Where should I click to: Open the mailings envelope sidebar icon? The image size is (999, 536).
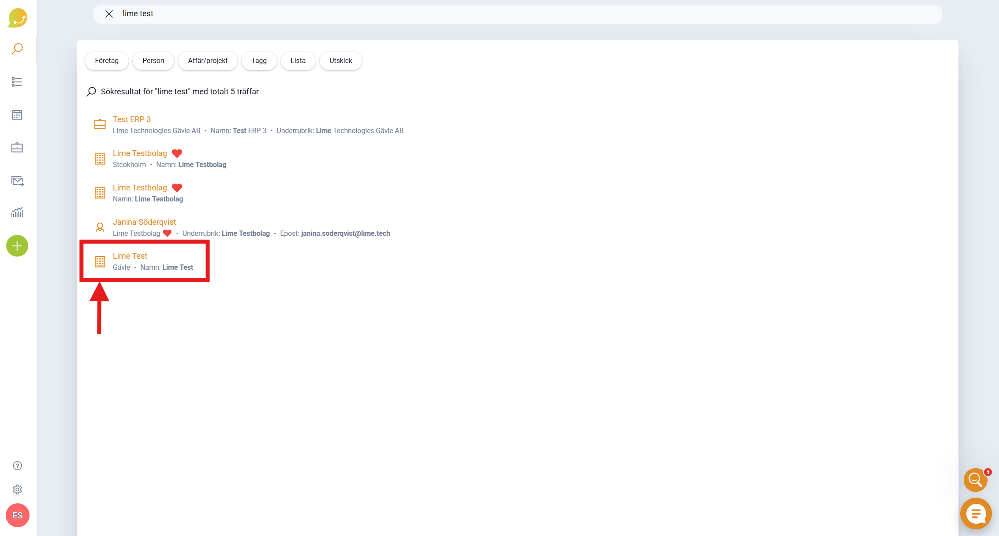tap(17, 181)
